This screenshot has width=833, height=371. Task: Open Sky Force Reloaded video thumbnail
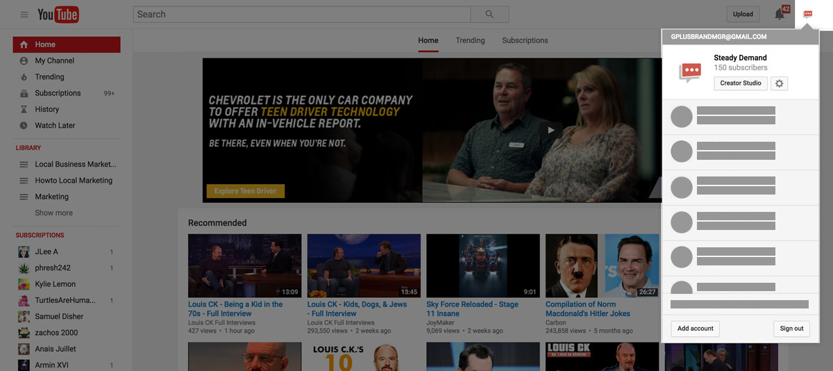483,265
